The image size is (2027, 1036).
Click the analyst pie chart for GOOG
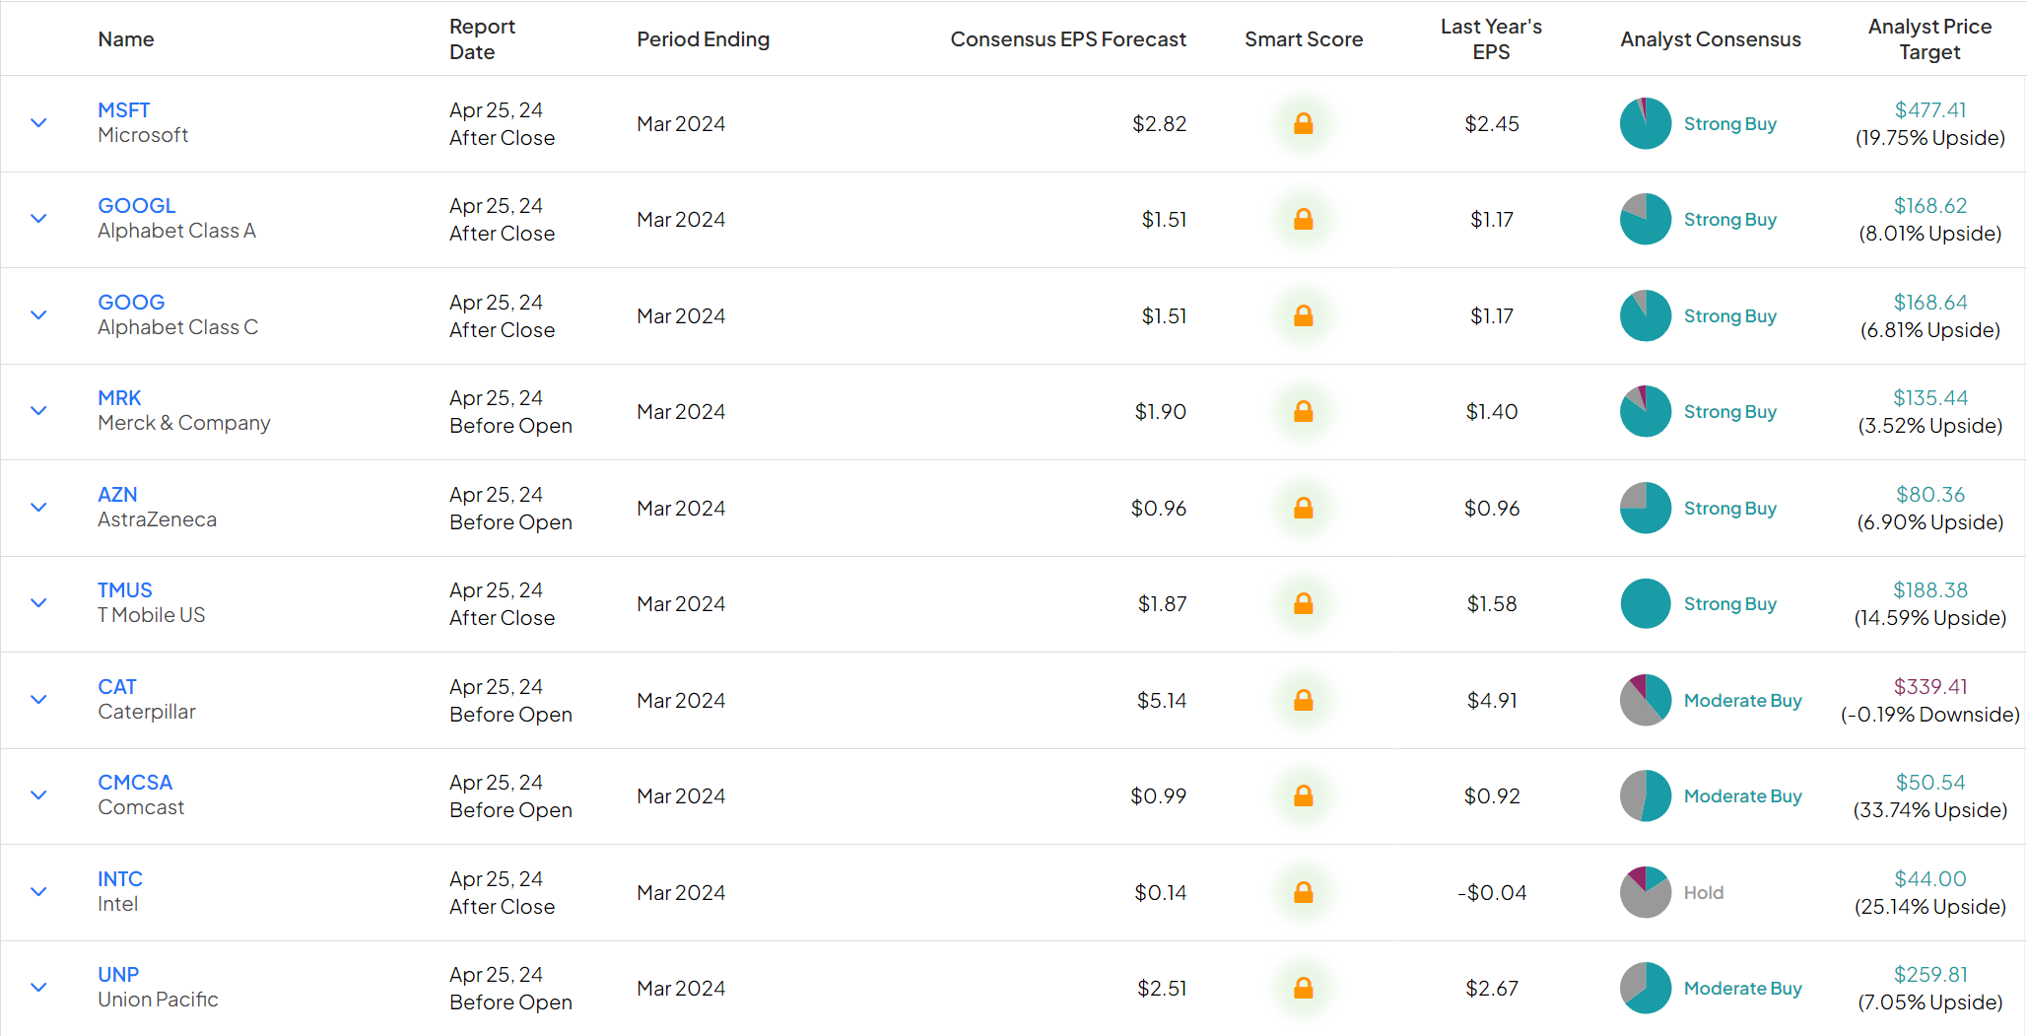click(1646, 315)
